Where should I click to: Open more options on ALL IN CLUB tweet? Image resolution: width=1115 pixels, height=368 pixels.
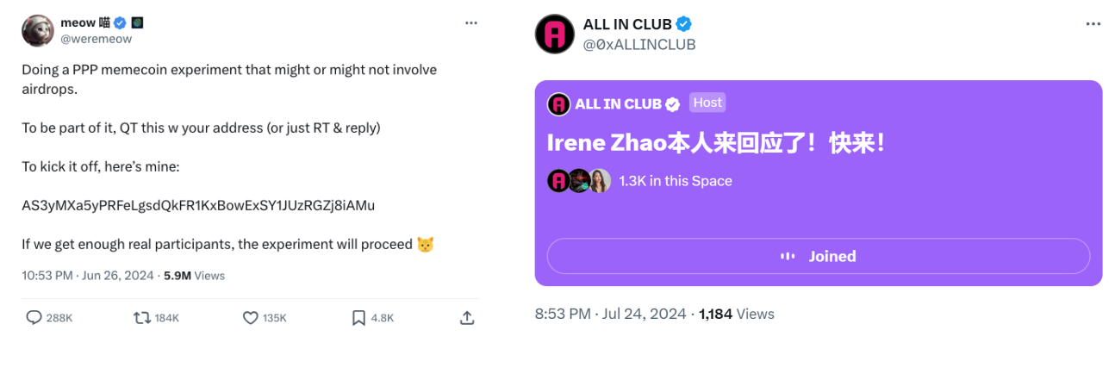pyautogui.click(x=1093, y=24)
